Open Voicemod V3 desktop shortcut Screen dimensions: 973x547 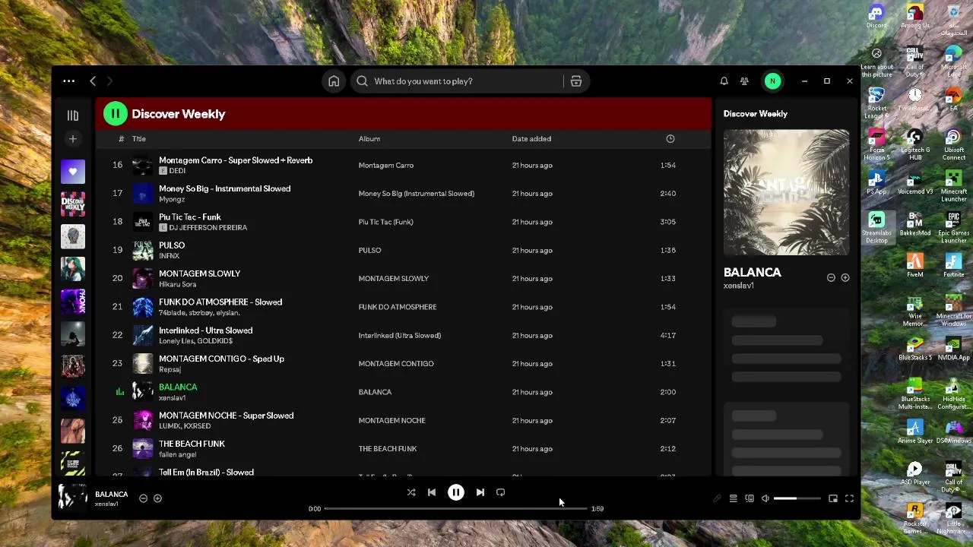[915, 183]
